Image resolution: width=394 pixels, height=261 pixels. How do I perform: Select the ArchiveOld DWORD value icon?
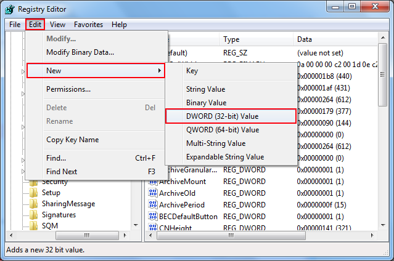click(x=152, y=193)
